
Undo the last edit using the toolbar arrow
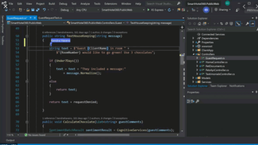(44, 10)
